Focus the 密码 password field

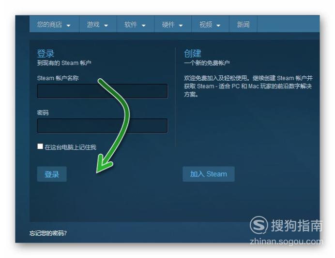coord(102,126)
